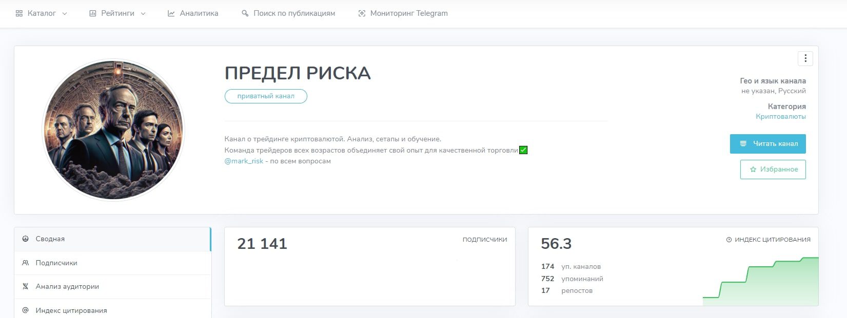Click the 21 141 subscribers count
Screen dimensions: 847x318
(262, 244)
